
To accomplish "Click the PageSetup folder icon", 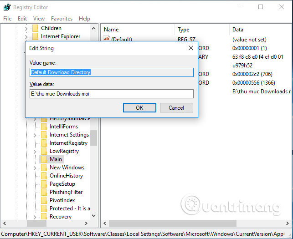I will 44,184.
